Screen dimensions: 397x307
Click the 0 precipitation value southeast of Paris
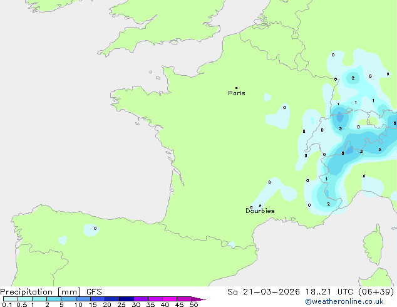(x=284, y=107)
